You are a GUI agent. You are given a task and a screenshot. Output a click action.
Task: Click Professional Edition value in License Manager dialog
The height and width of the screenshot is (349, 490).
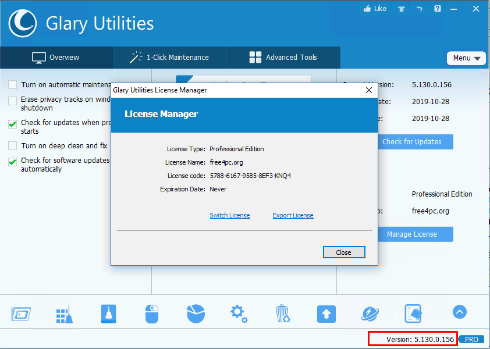pyautogui.click(x=237, y=149)
